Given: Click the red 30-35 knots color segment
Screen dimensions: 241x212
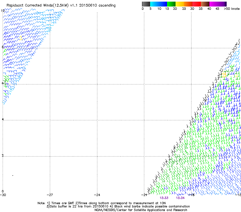Looking at the screenshot, I should coord(197,4).
